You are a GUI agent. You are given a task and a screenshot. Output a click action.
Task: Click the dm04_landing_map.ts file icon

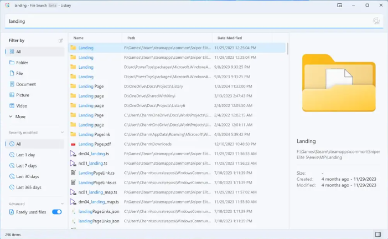73,202
